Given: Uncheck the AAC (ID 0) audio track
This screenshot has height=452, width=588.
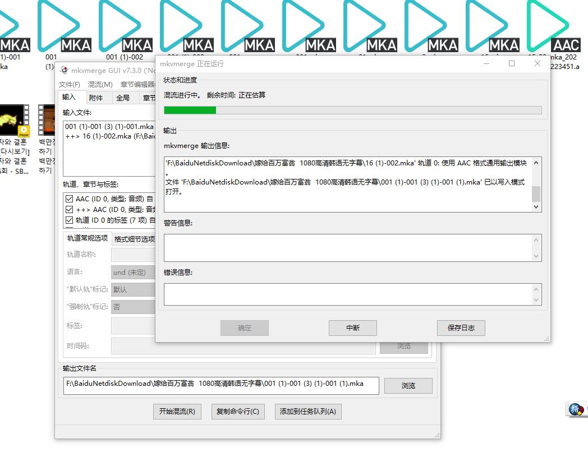Looking at the screenshot, I should 68,198.
